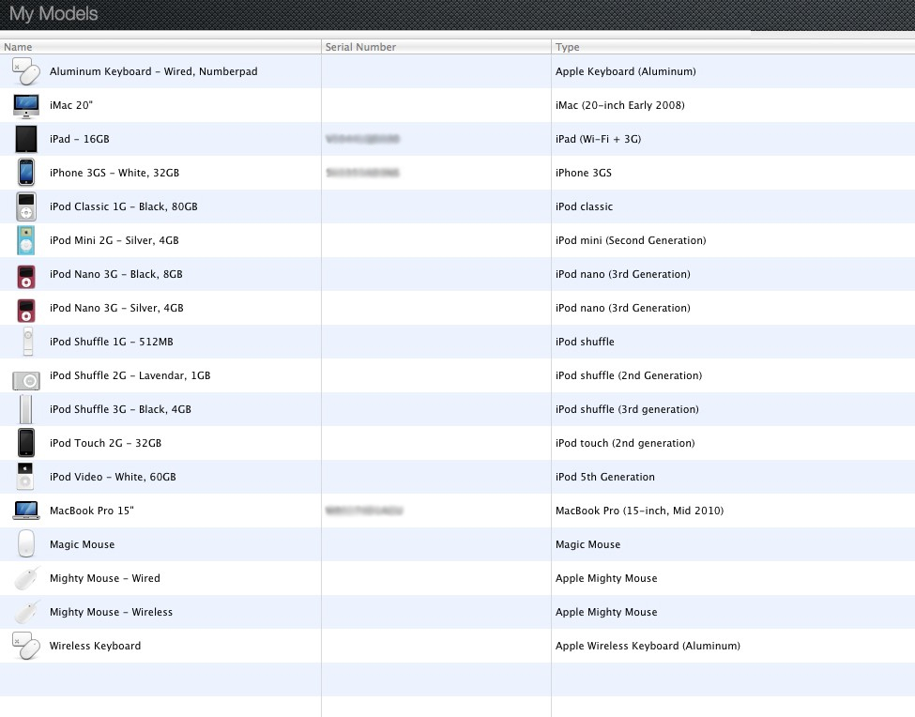This screenshot has height=717, width=915.
Task: Select the "MacBook Pro 15"" name text
Action: point(92,511)
